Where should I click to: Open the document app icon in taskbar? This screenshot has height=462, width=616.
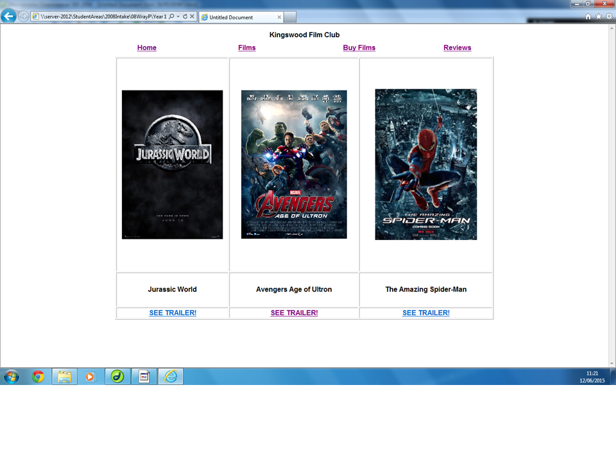pos(144,377)
